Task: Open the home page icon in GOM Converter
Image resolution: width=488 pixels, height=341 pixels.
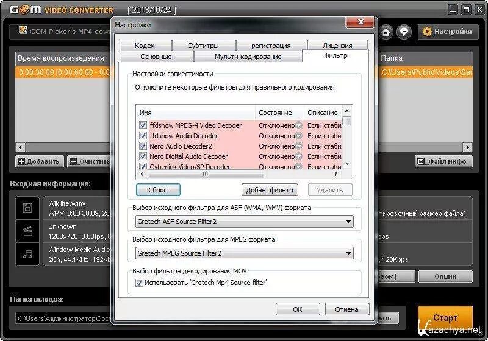Action: pyautogui.click(x=386, y=32)
